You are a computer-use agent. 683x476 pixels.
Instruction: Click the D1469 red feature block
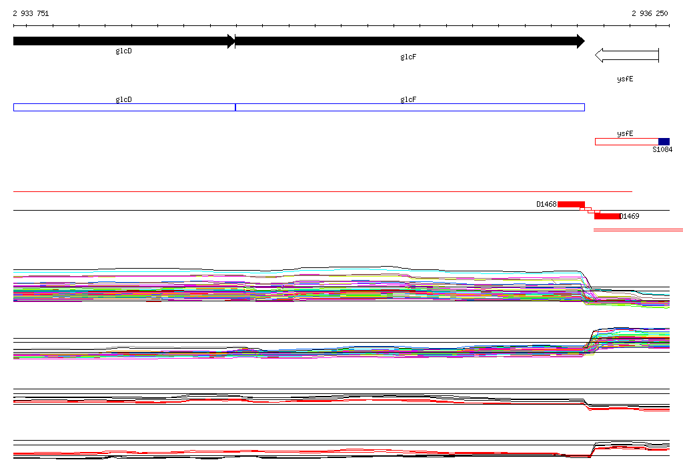coord(607,216)
